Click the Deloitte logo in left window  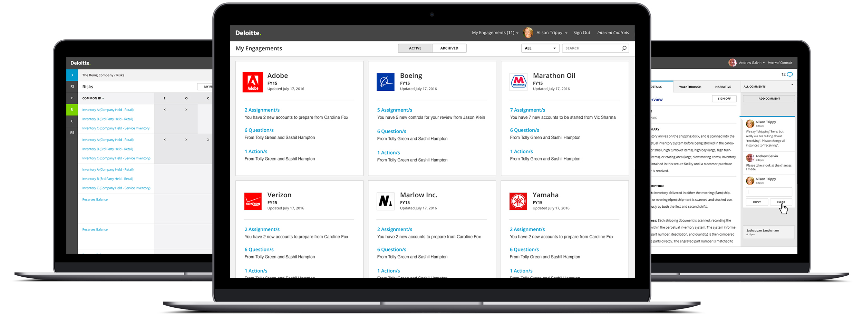[80, 63]
